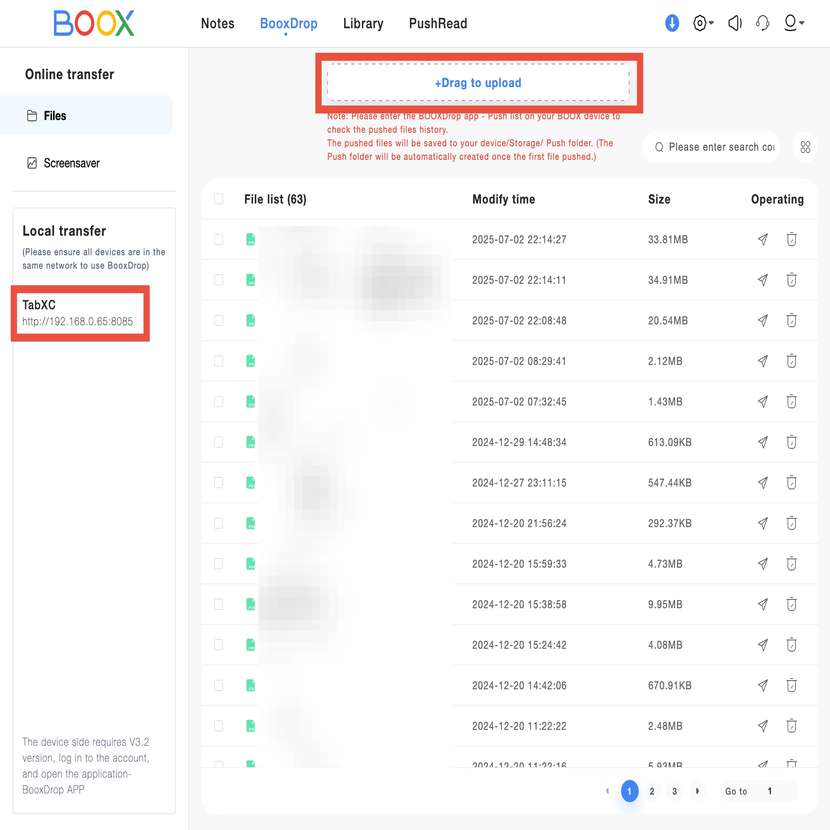Delete the 2.12MB file
The height and width of the screenshot is (830, 830).
791,361
